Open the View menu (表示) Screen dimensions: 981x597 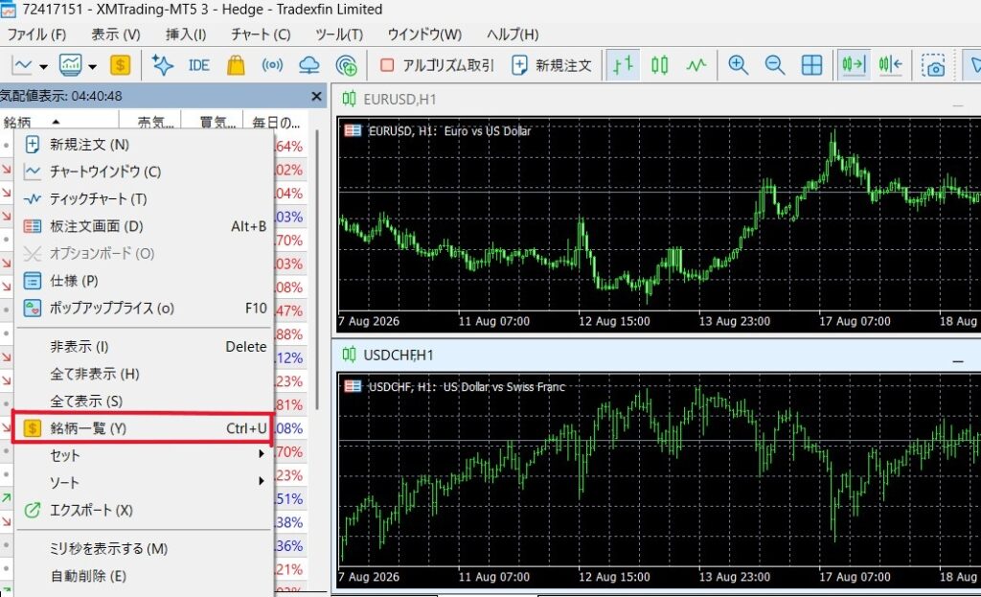point(116,34)
